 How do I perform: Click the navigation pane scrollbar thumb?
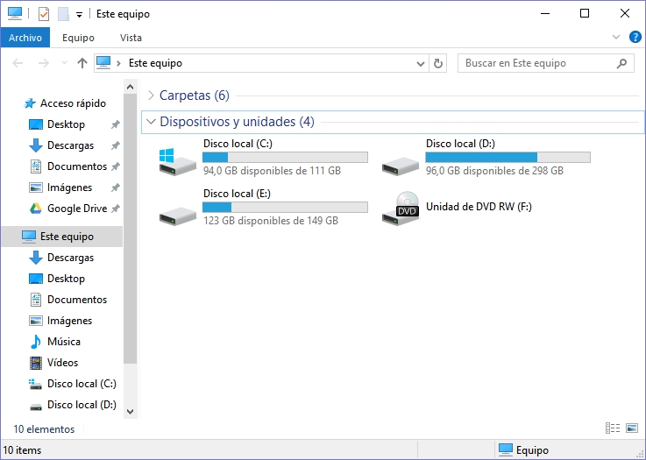pos(131,229)
